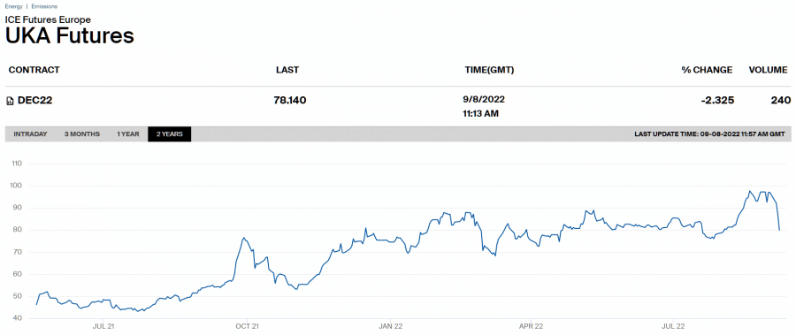796x335 pixels.
Task: Click the APR 22 axis label
Action: [x=532, y=325]
